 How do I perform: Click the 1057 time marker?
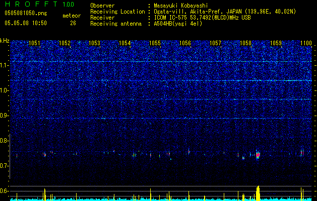coord(216,43)
